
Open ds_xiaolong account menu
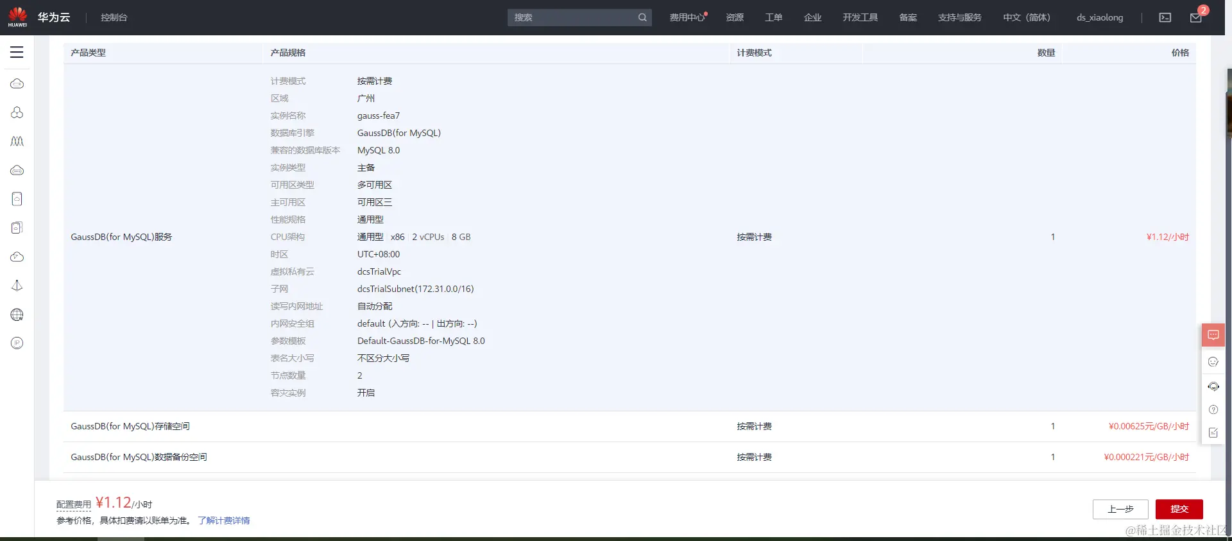point(1100,17)
